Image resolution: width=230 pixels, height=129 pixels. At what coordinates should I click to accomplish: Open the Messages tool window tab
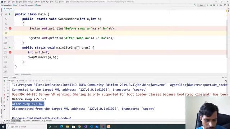tap(47, 121)
